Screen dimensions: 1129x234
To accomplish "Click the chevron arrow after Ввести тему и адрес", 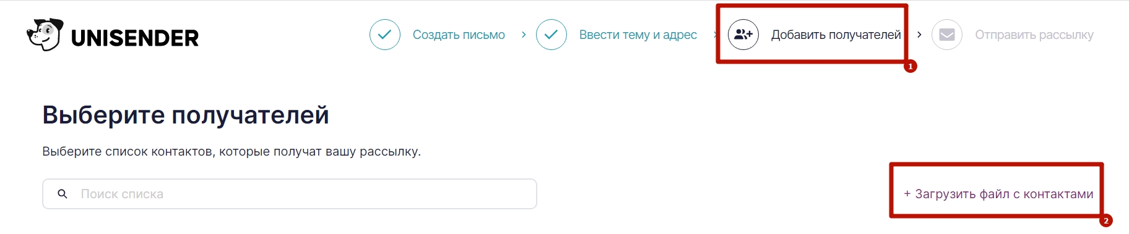I will click(715, 35).
